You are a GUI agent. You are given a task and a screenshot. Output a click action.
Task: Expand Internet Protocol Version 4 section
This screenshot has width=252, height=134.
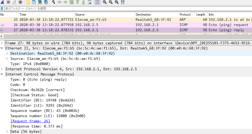pyautogui.click(x=2, y=69)
